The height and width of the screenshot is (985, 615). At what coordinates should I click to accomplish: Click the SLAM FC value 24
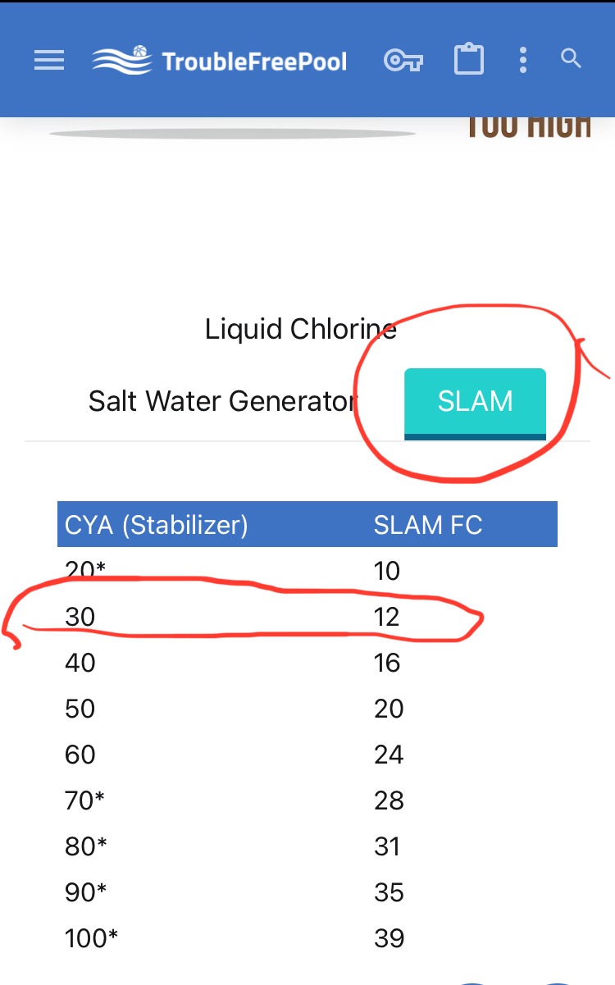(389, 755)
